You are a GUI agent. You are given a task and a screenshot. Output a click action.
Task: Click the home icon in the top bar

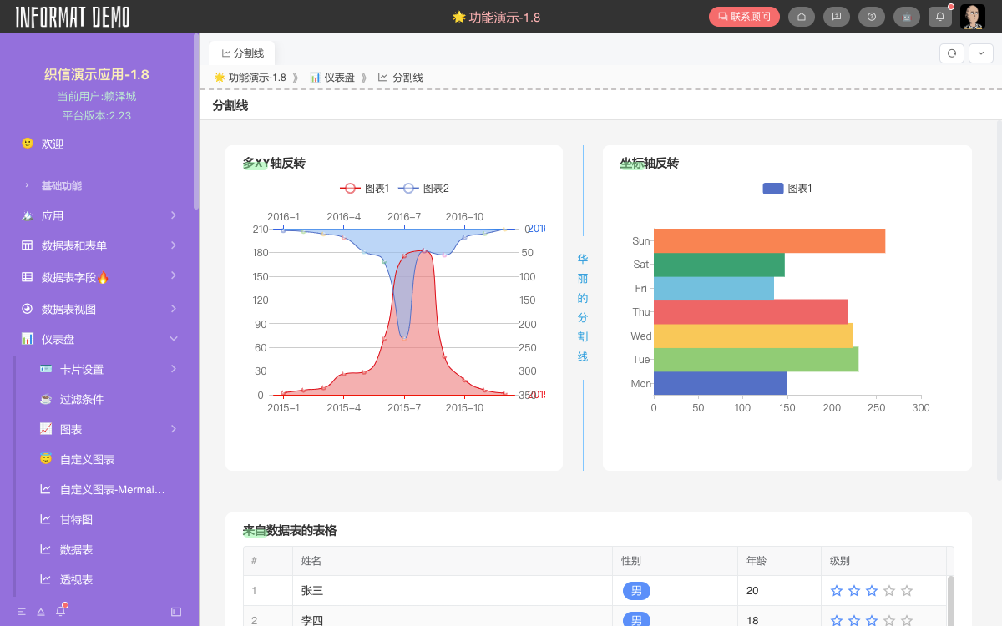802,17
